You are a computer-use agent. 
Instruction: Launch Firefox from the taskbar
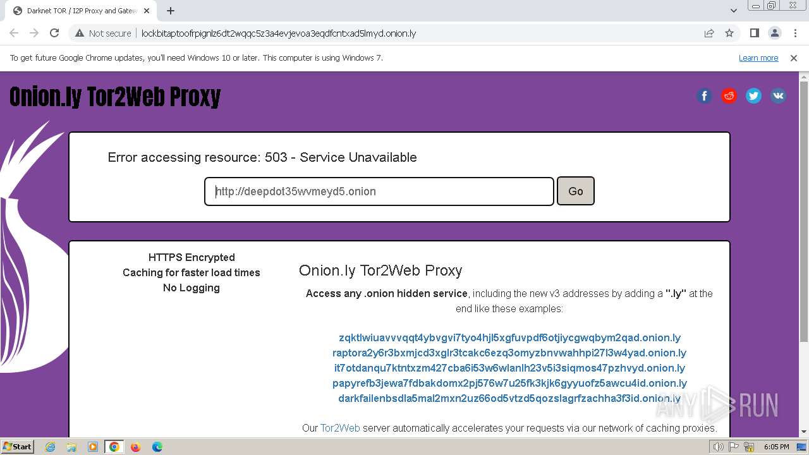136,447
